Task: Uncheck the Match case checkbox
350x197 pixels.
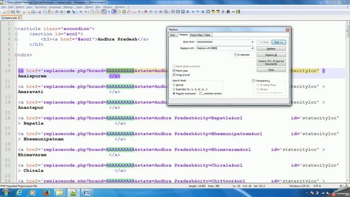Action: (174, 71)
